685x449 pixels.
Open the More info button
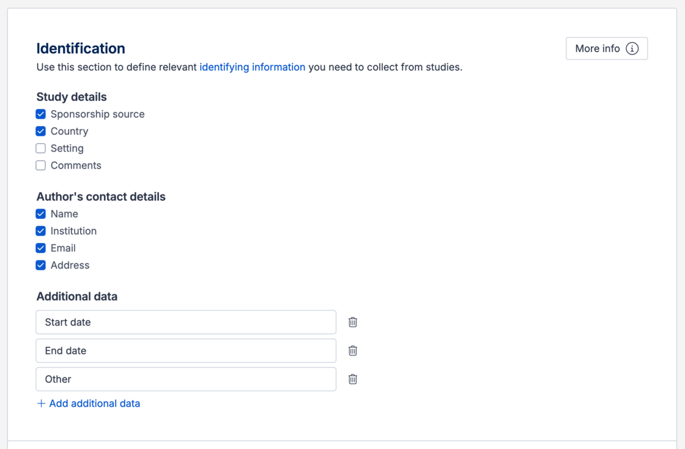coord(606,48)
